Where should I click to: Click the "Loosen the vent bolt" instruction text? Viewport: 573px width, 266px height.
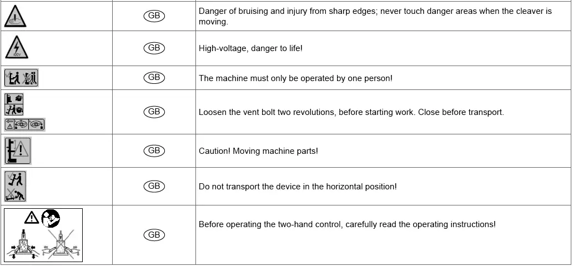click(x=351, y=112)
